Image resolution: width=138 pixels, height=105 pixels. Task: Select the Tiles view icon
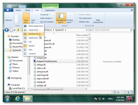tap(25, 50)
